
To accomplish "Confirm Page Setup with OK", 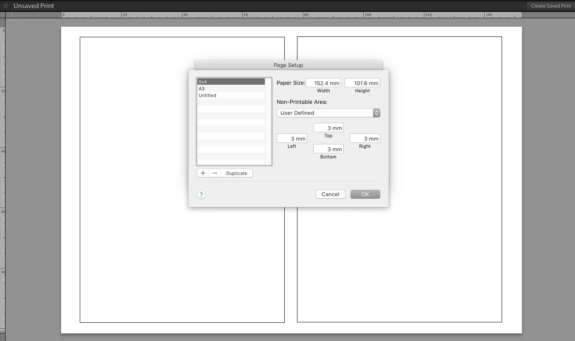I will tap(365, 194).
